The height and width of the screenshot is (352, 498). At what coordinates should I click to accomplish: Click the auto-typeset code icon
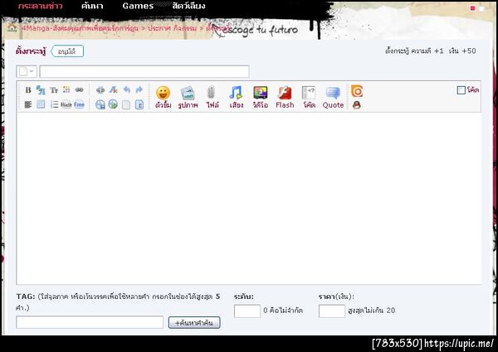(100, 90)
